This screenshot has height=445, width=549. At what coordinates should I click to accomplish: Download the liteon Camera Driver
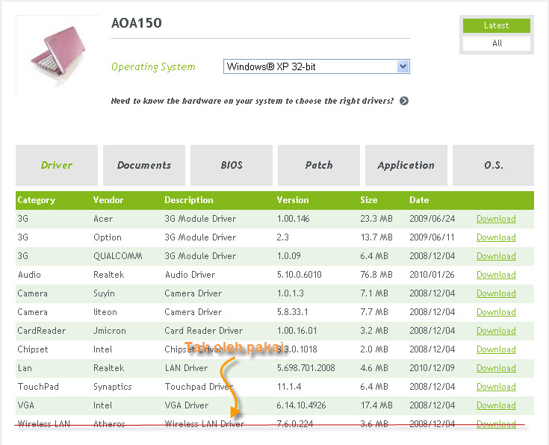pos(496,312)
